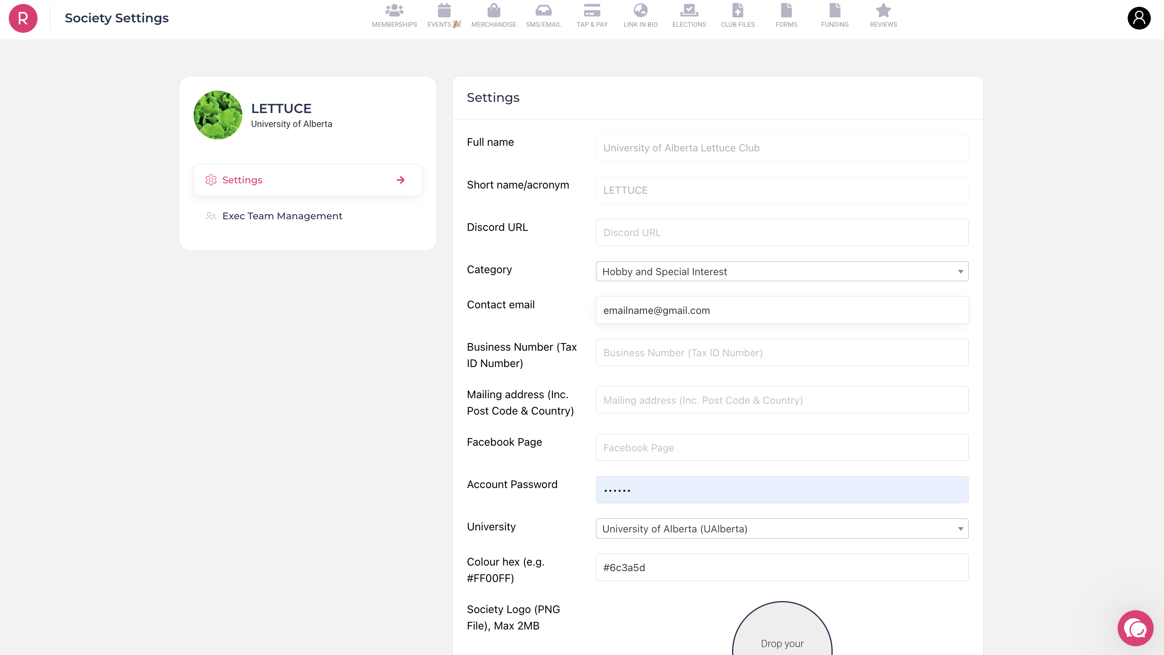Image resolution: width=1164 pixels, height=655 pixels.
Task: Click the Colour hex input field
Action: coord(782,567)
